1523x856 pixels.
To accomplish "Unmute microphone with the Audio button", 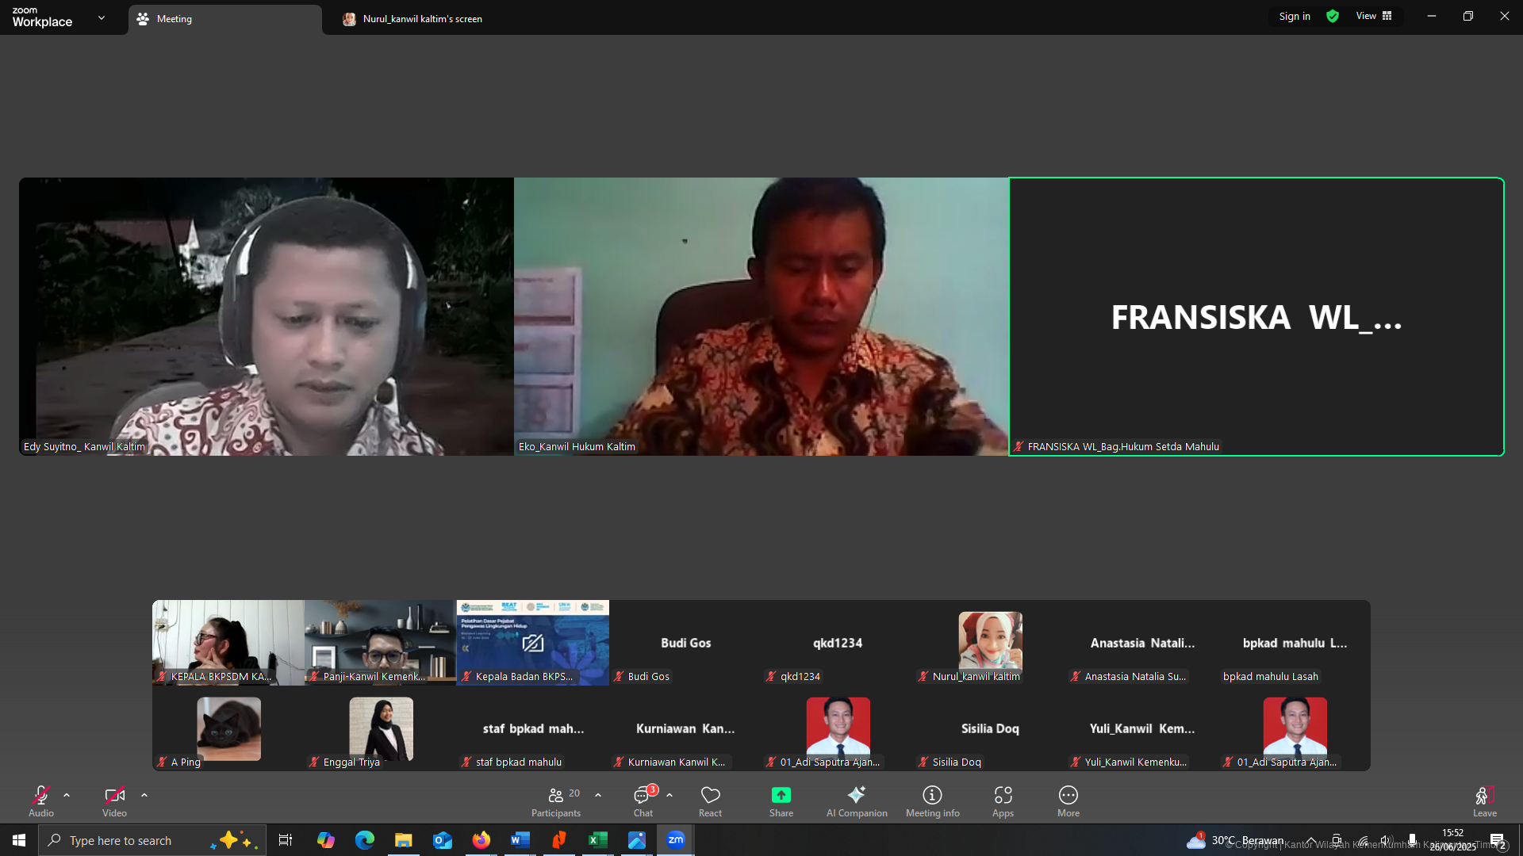I will pyautogui.click(x=41, y=801).
